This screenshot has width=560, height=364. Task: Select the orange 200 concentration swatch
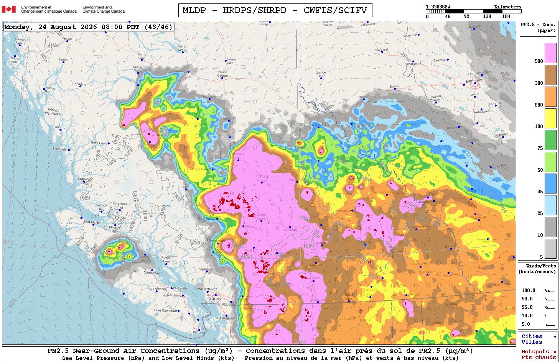[550, 97]
